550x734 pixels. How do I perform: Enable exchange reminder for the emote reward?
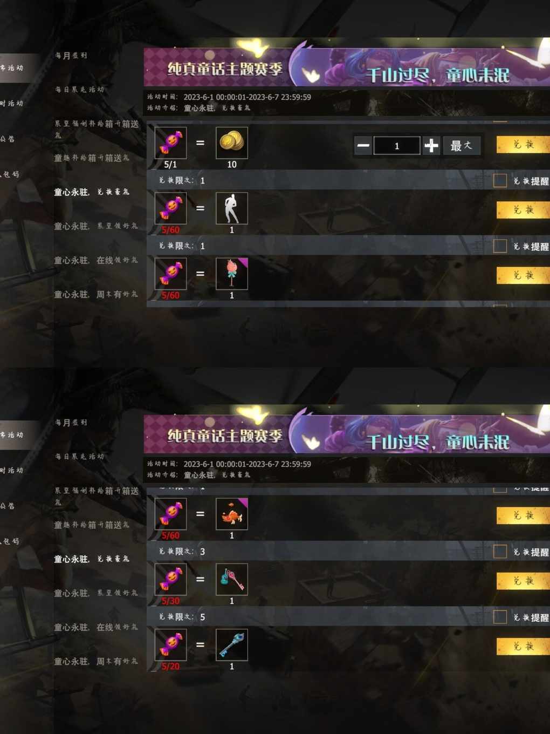click(500, 180)
